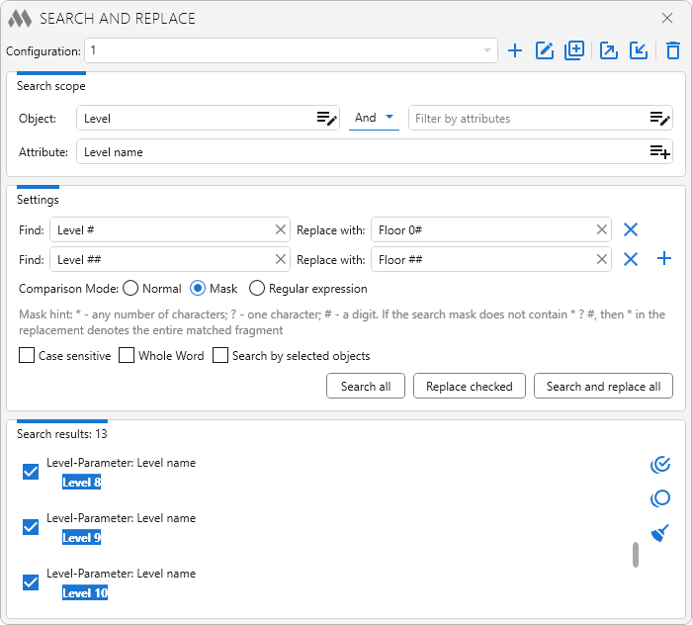Uncheck the Level 9 search result
692x625 pixels.
[31, 527]
